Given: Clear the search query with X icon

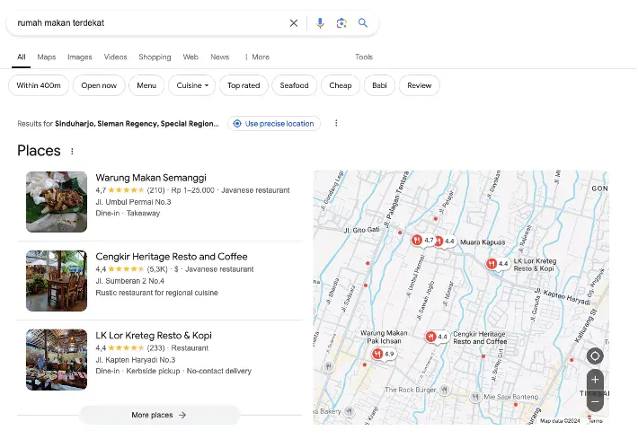Looking at the screenshot, I should [x=293, y=23].
